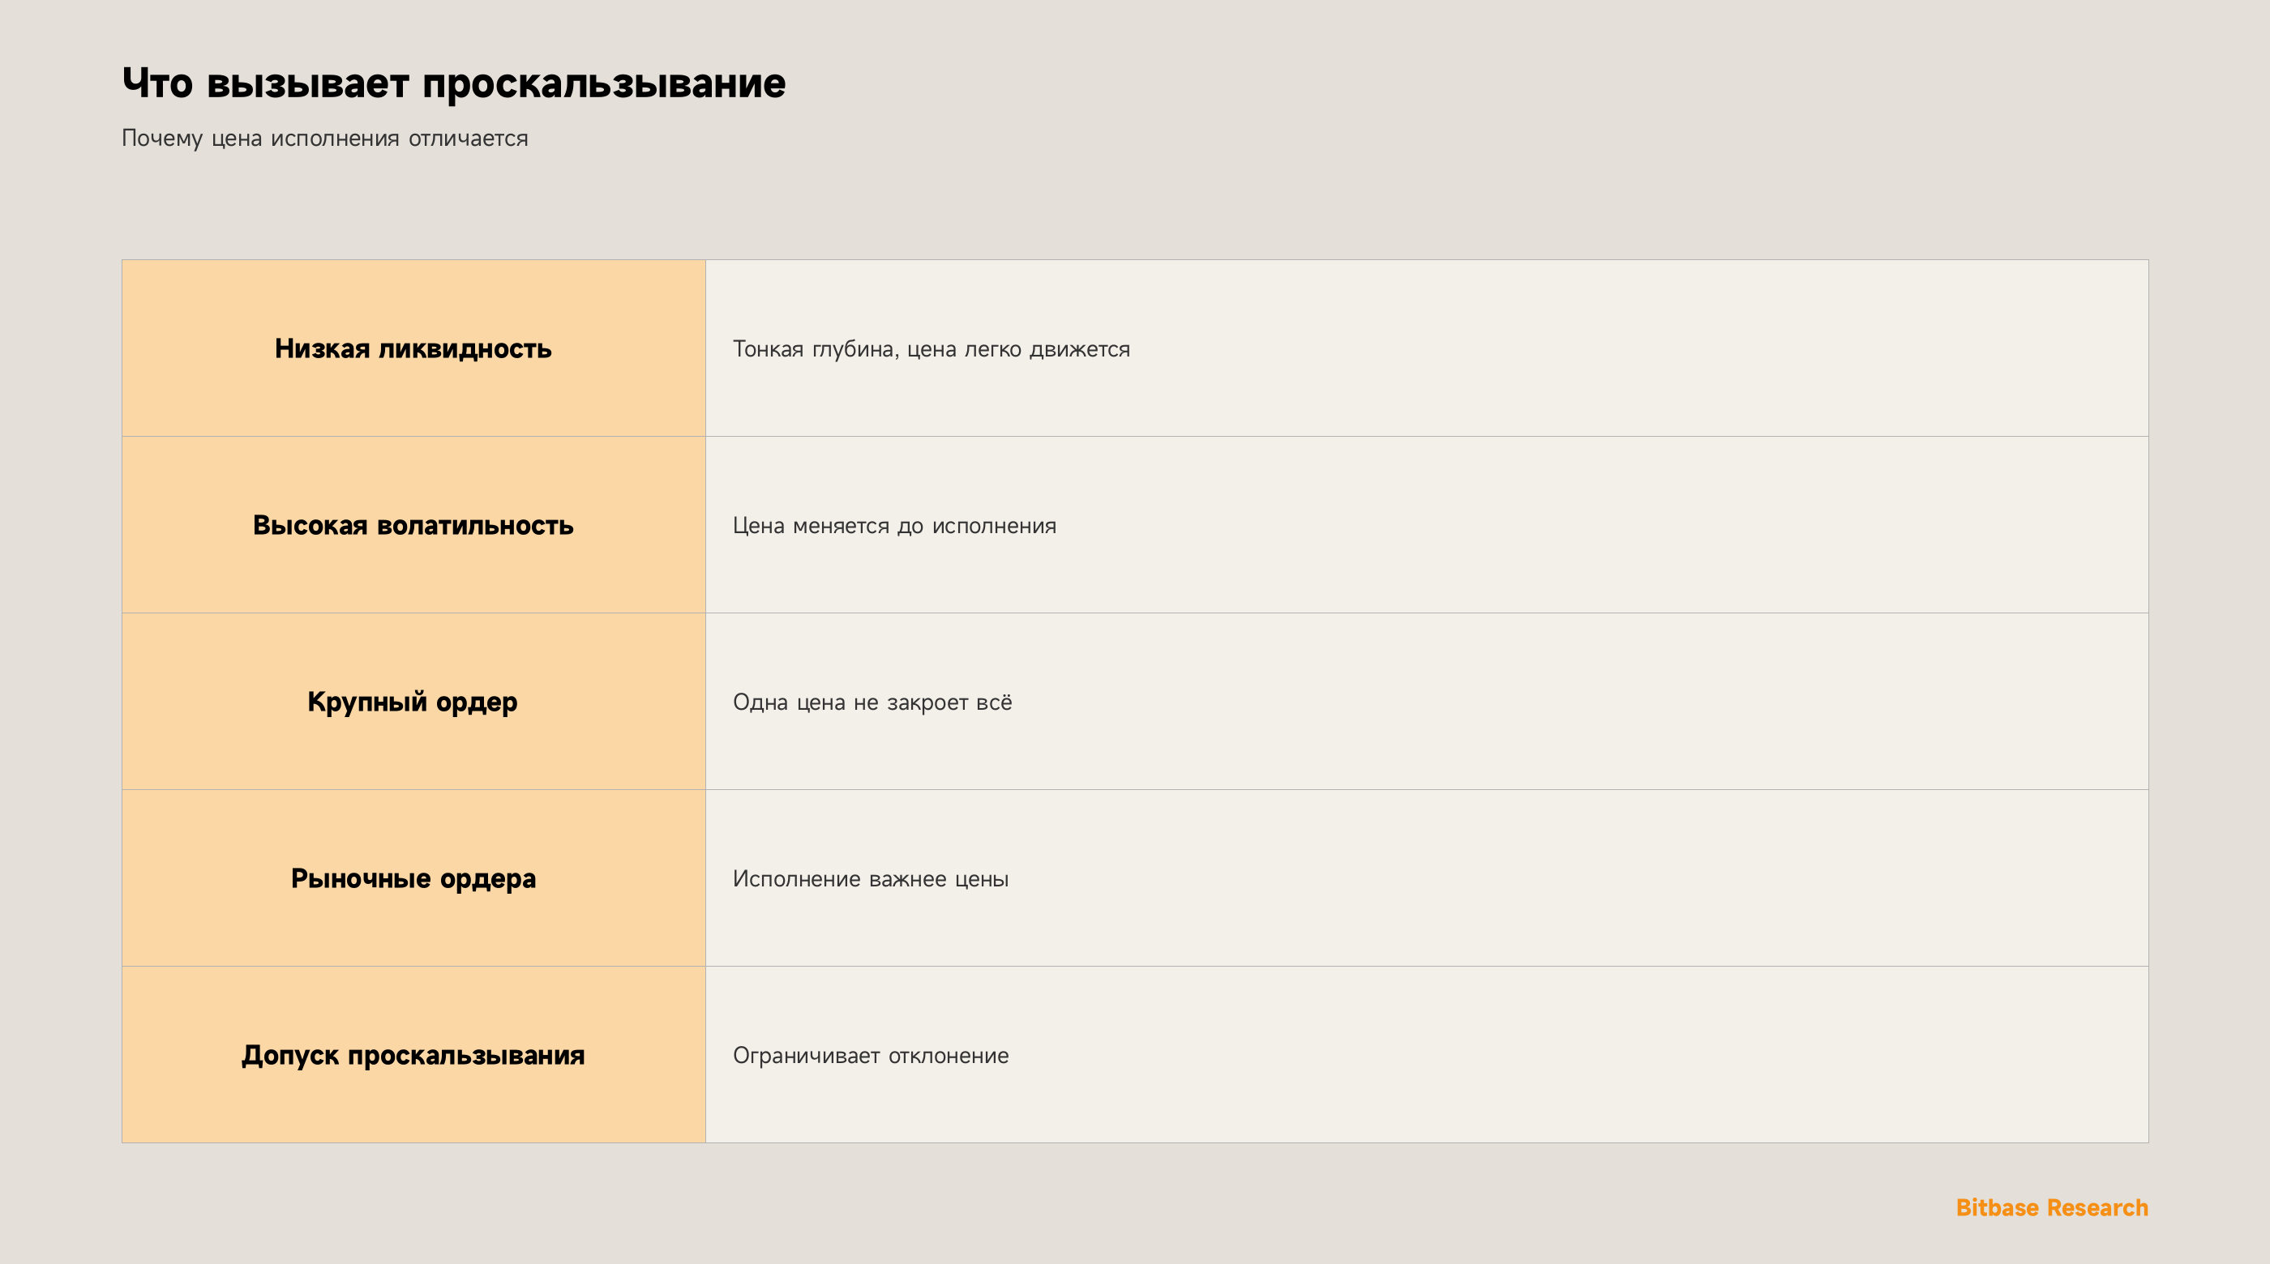This screenshot has height=1264, width=2270.
Task: Click 'Ограничивает отклонение' text
Action: 871,1055
